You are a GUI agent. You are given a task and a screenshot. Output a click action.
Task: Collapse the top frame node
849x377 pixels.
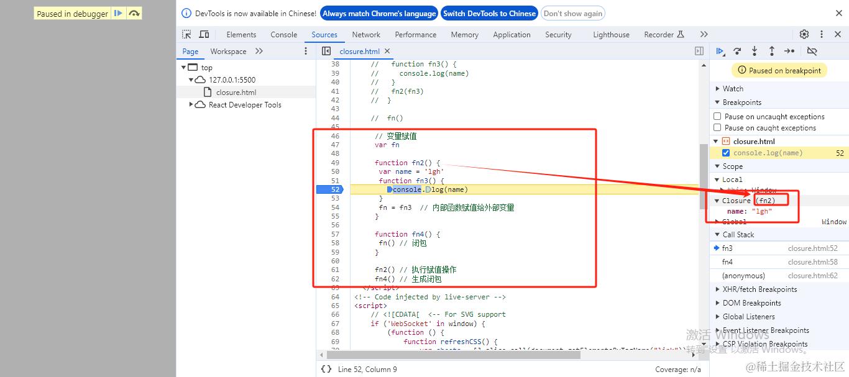[184, 68]
